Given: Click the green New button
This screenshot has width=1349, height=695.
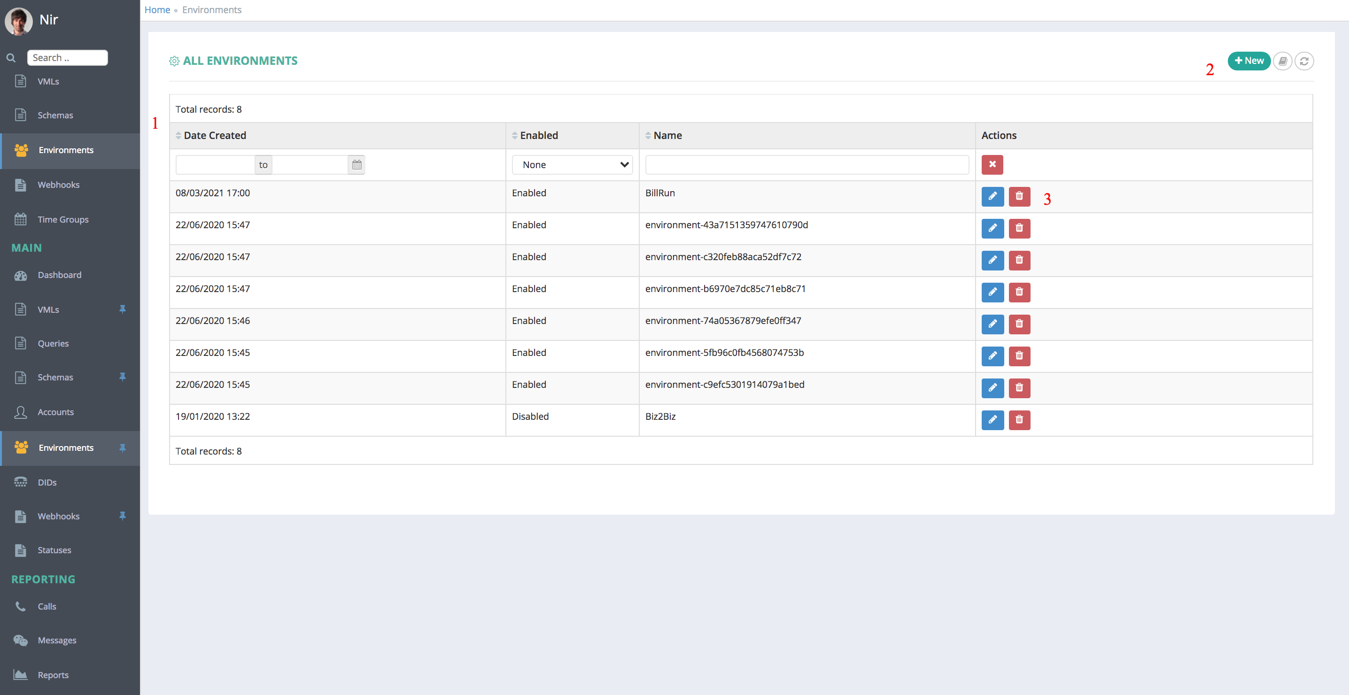Looking at the screenshot, I should pos(1248,61).
